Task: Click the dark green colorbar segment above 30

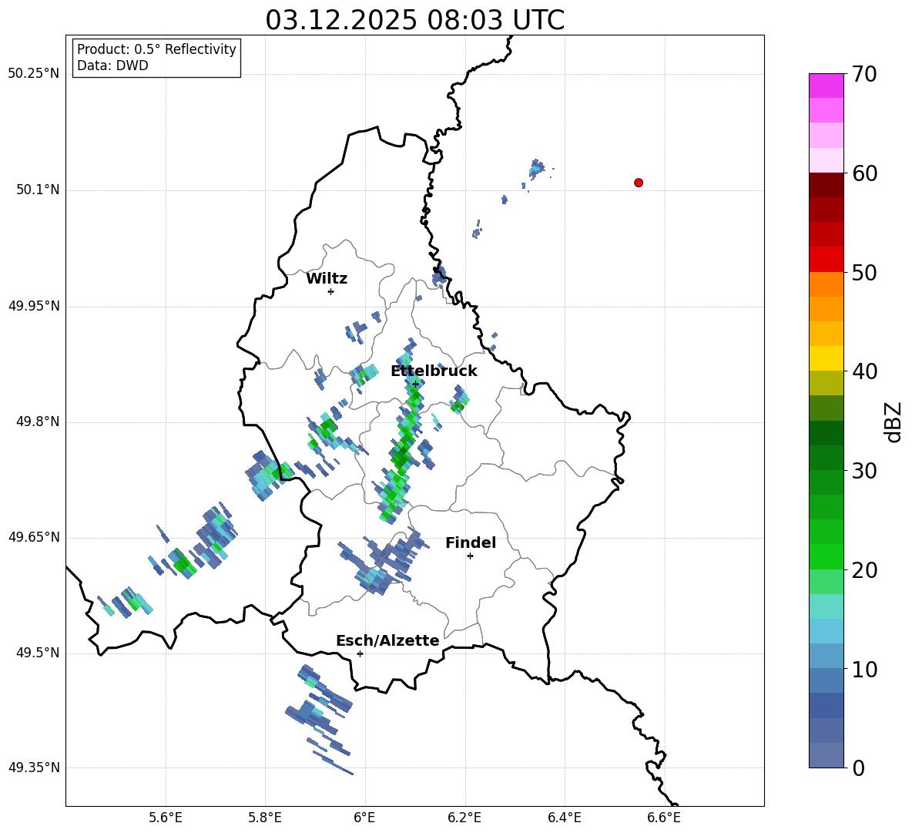Action: pyautogui.click(x=826, y=458)
